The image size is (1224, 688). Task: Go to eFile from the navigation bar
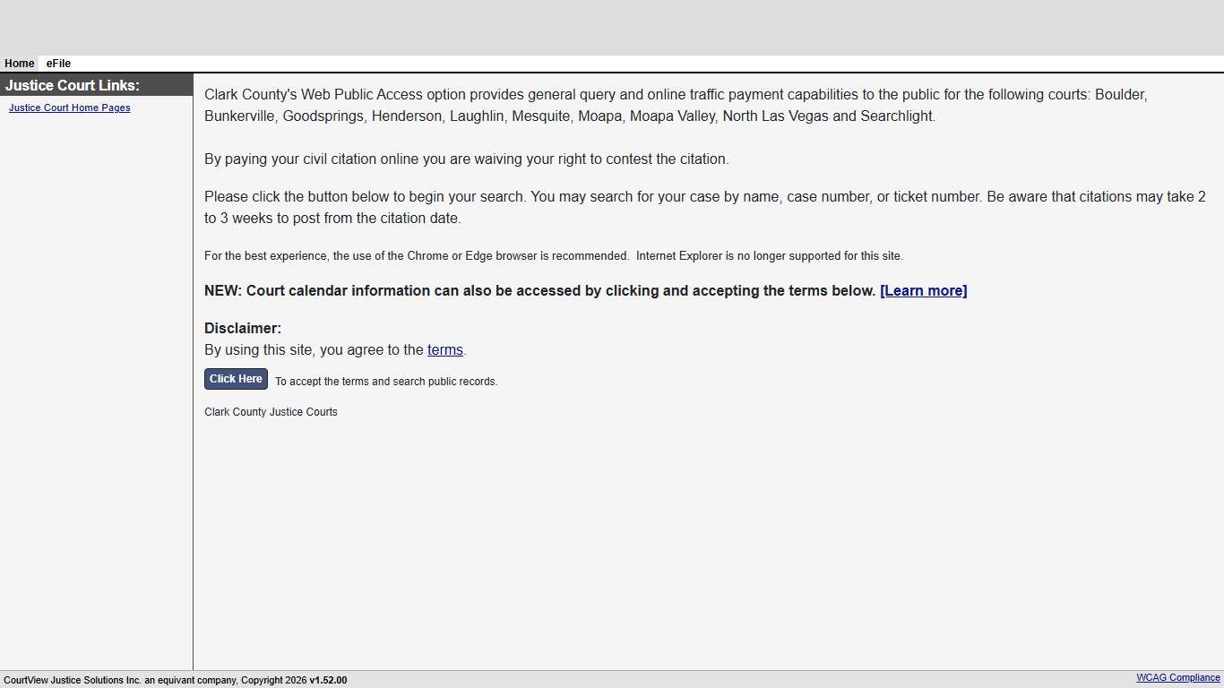tap(57, 64)
